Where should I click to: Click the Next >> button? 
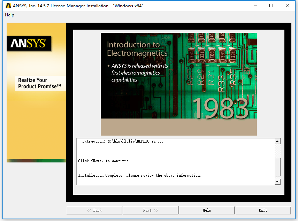151,210
